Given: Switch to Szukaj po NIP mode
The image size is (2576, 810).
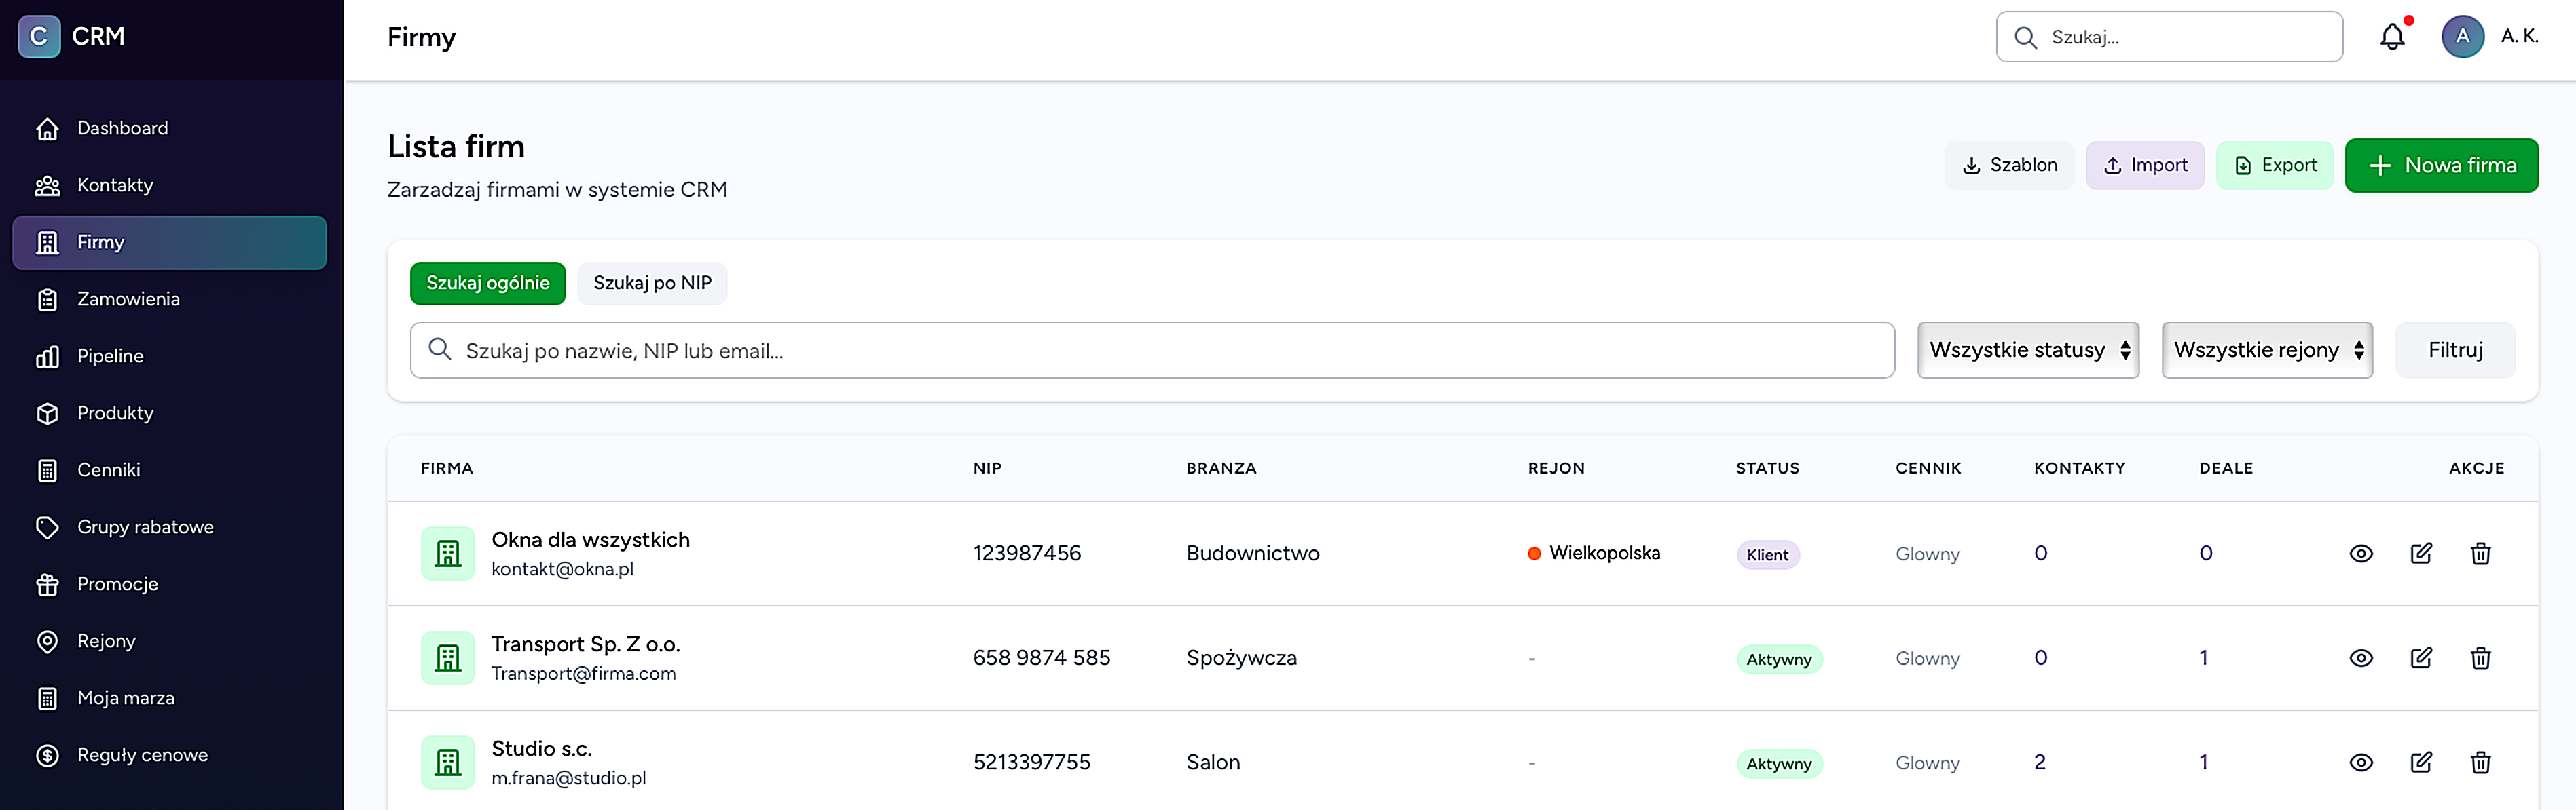Looking at the screenshot, I should pyautogui.click(x=652, y=284).
